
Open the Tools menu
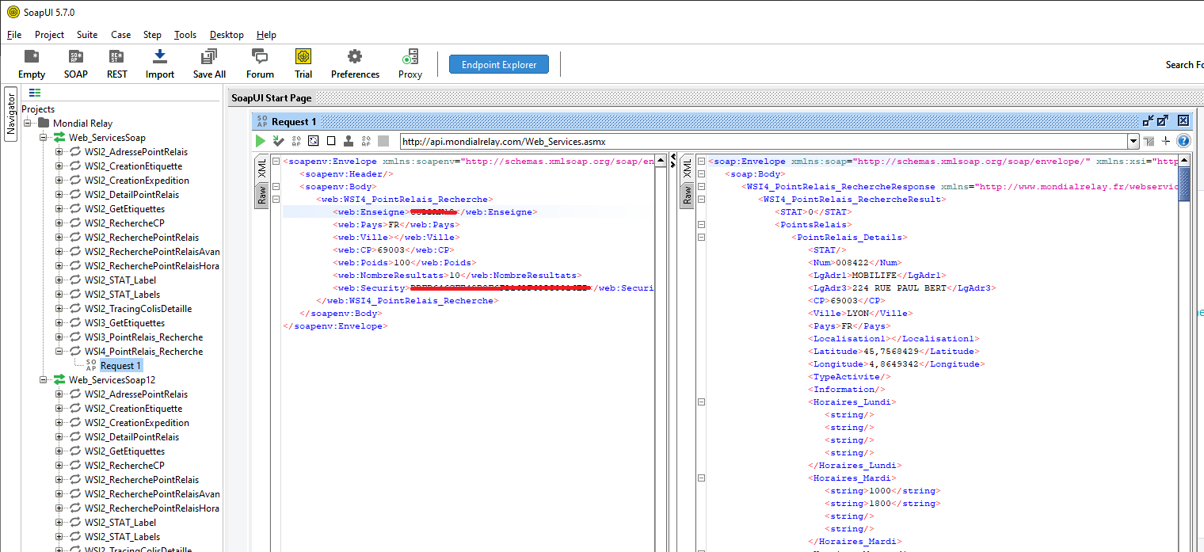pos(185,35)
